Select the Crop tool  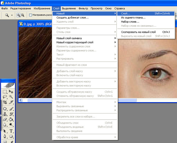tap(5, 102)
